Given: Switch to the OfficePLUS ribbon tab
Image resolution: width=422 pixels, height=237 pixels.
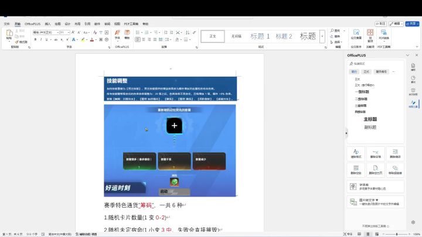Looking at the screenshot, I should pos(33,24).
